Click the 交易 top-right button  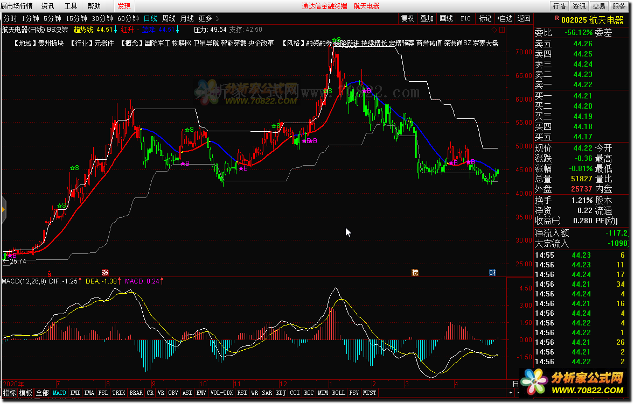coord(599,6)
